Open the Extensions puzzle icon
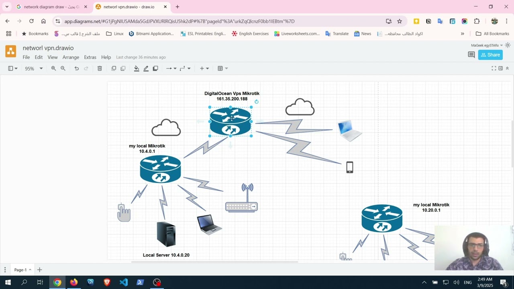This screenshot has height=289, width=514. coord(477,21)
